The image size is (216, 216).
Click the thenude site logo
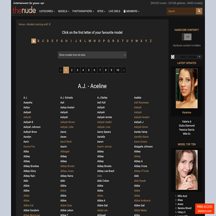[24, 10]
